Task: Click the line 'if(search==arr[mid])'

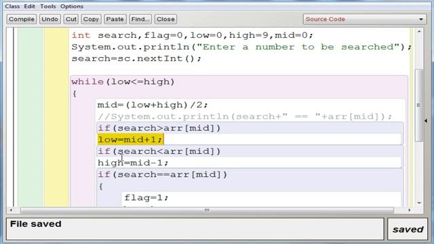Action: (163, 175)
